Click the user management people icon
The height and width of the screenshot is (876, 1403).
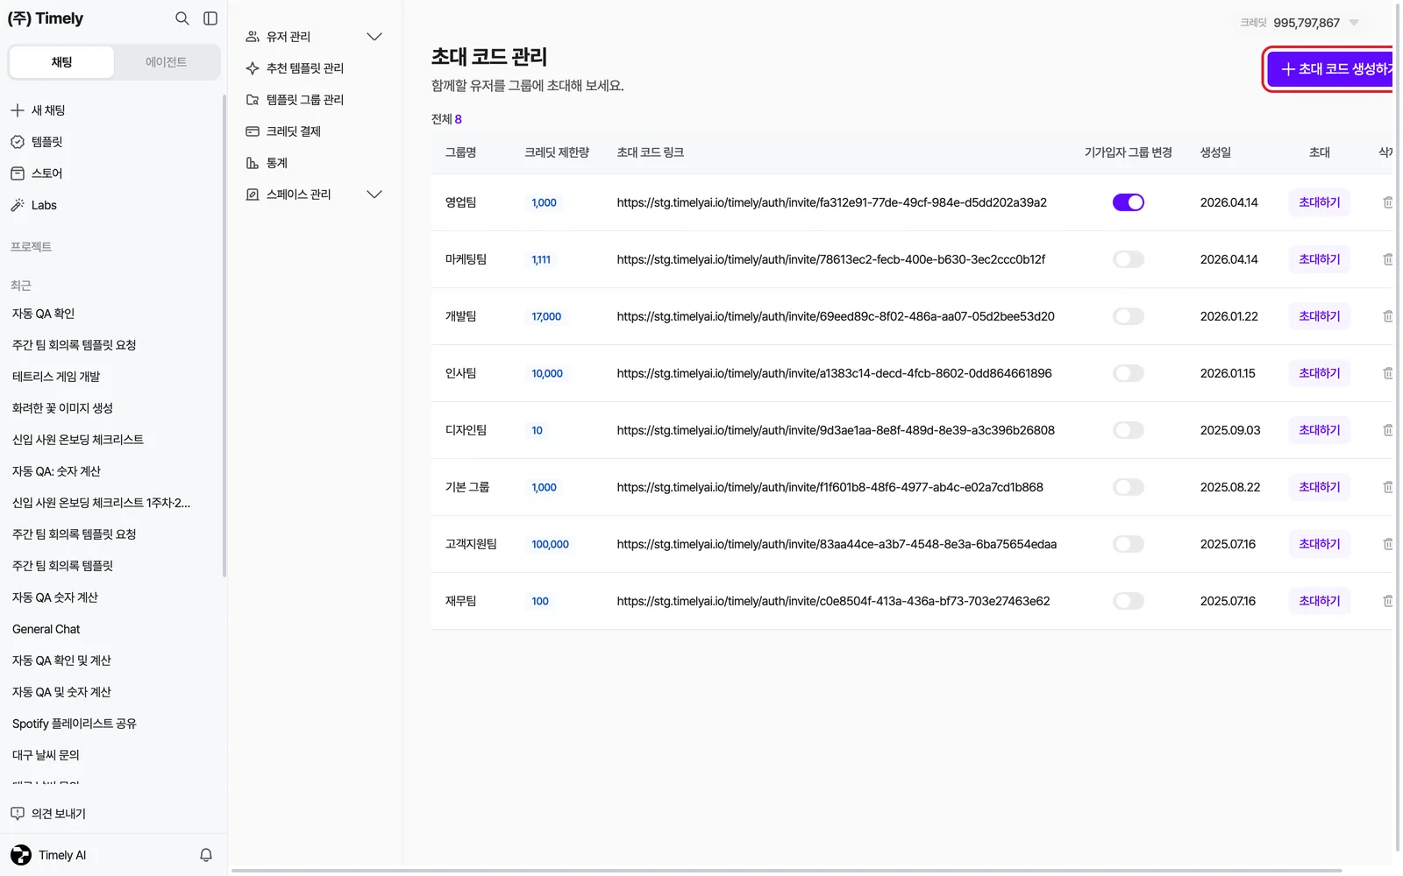(253, 37)
